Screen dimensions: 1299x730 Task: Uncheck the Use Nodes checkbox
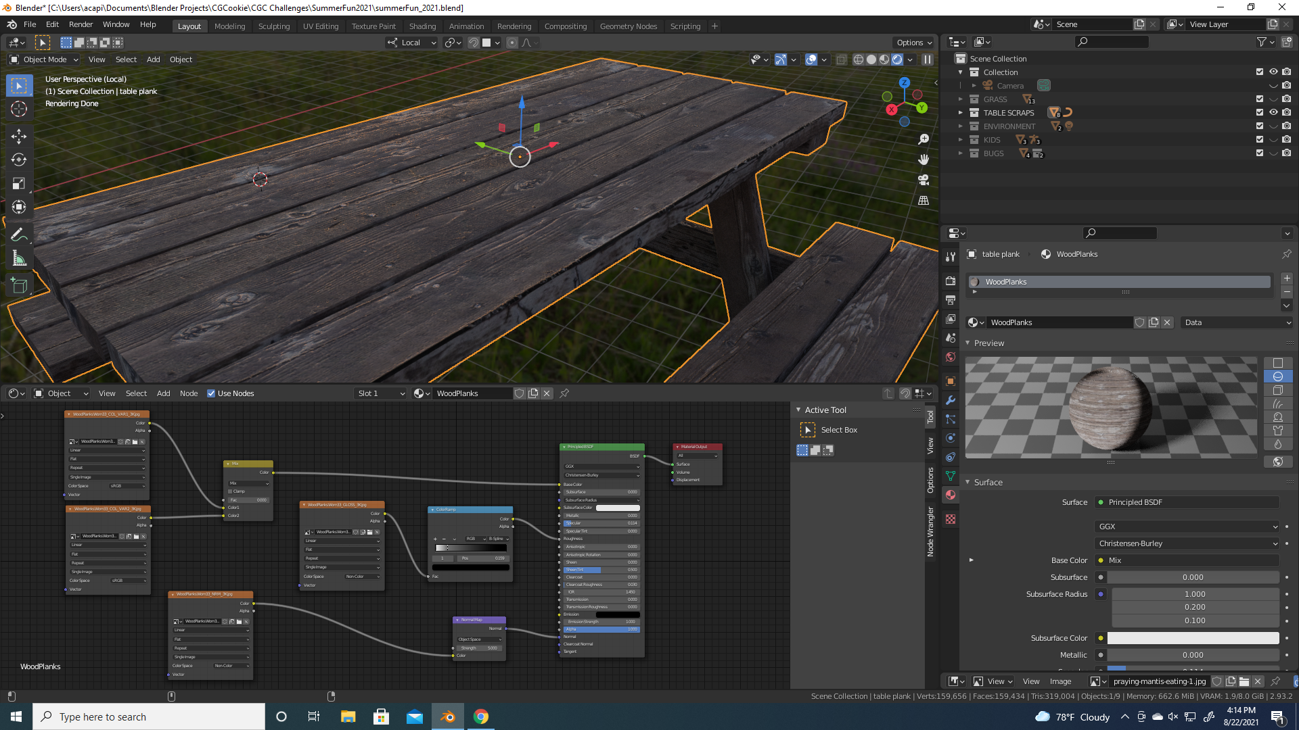211,393
